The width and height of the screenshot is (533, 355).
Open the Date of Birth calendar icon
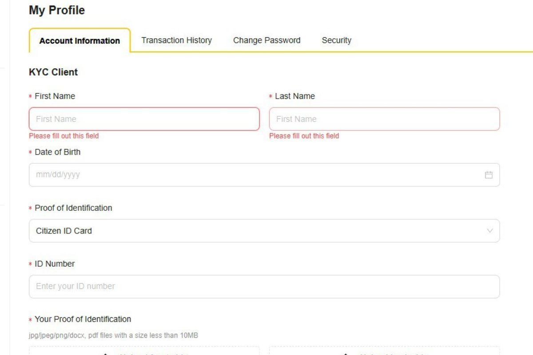click(489, 175)
